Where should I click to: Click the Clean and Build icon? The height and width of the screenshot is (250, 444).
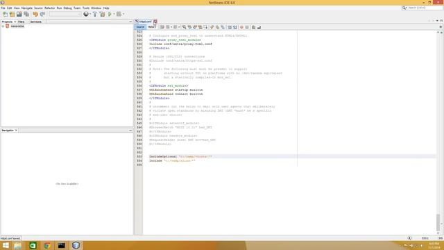coord(102,14)
